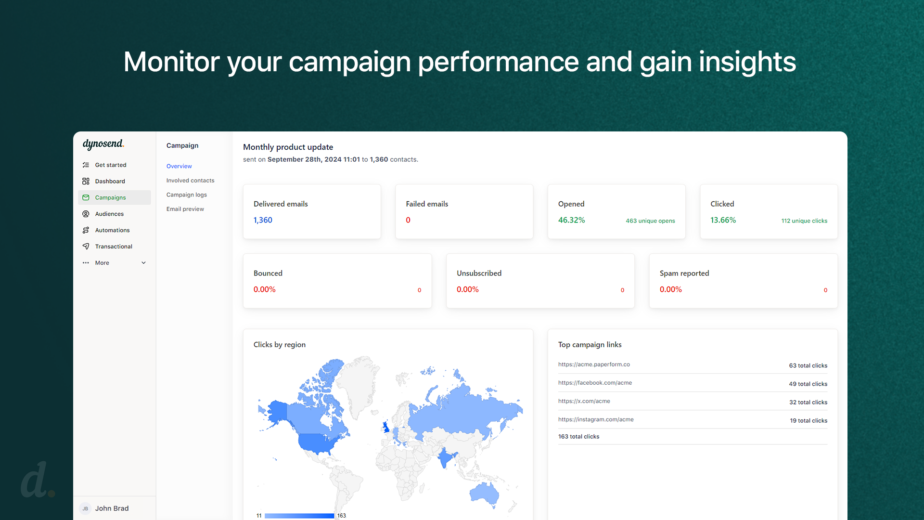
Task: Open Transactional section
Action: (114, 246)
